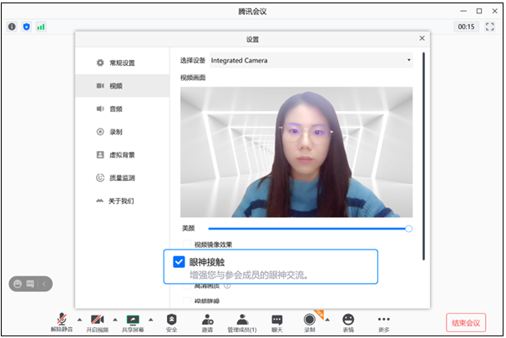Enable the 视频镜像效果 checkbox
The width and height of the screenshot is (506, 338).
click(187, 245)
